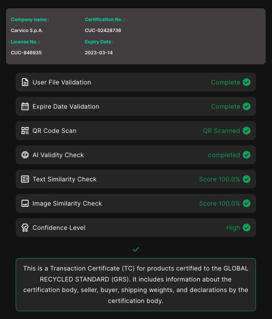Screen dimensions: 272x319
Task: Click the Text Similarity Score 100.0% label
Action: [220, 179]
